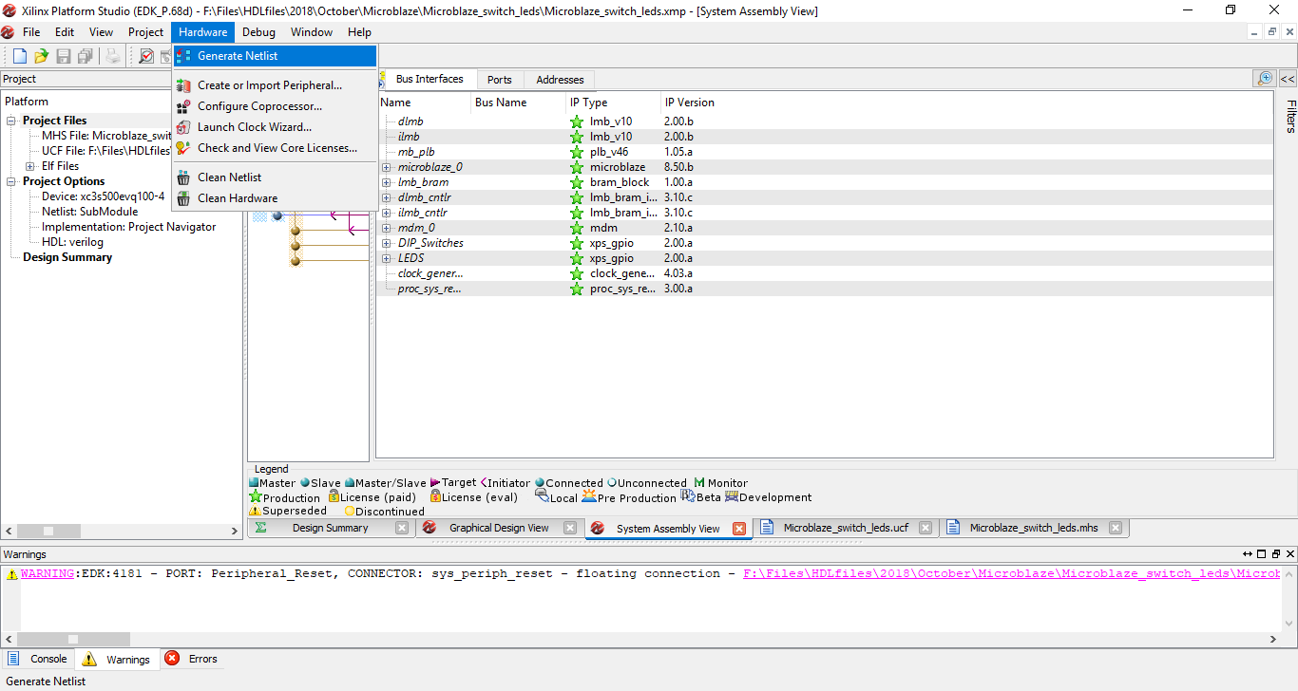The width and height of the screenshot is (1298, 691).
Task: Collapse the filters pane with the double chevron
Action: click(1288, 79)
